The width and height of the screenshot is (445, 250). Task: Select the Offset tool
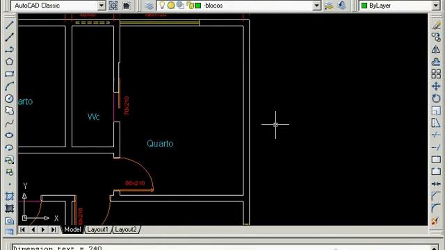tap(436, 62)
